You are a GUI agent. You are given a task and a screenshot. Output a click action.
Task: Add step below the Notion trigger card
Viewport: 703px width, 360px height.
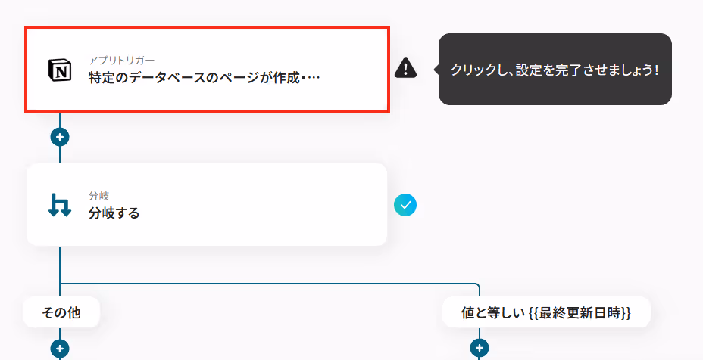[x=60, y=137]
